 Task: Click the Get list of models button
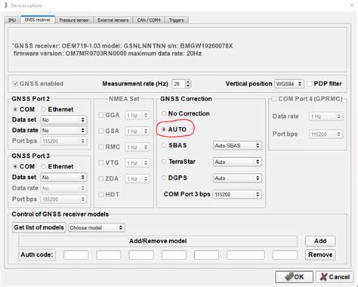click(39, 227)
